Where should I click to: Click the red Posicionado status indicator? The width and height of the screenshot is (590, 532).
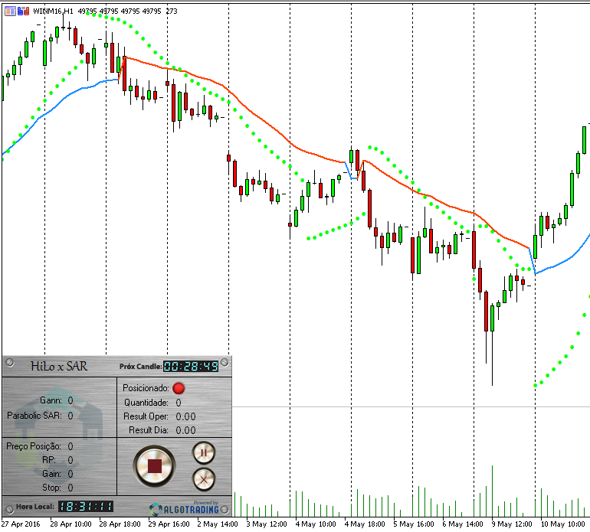(x=179, y=388)
